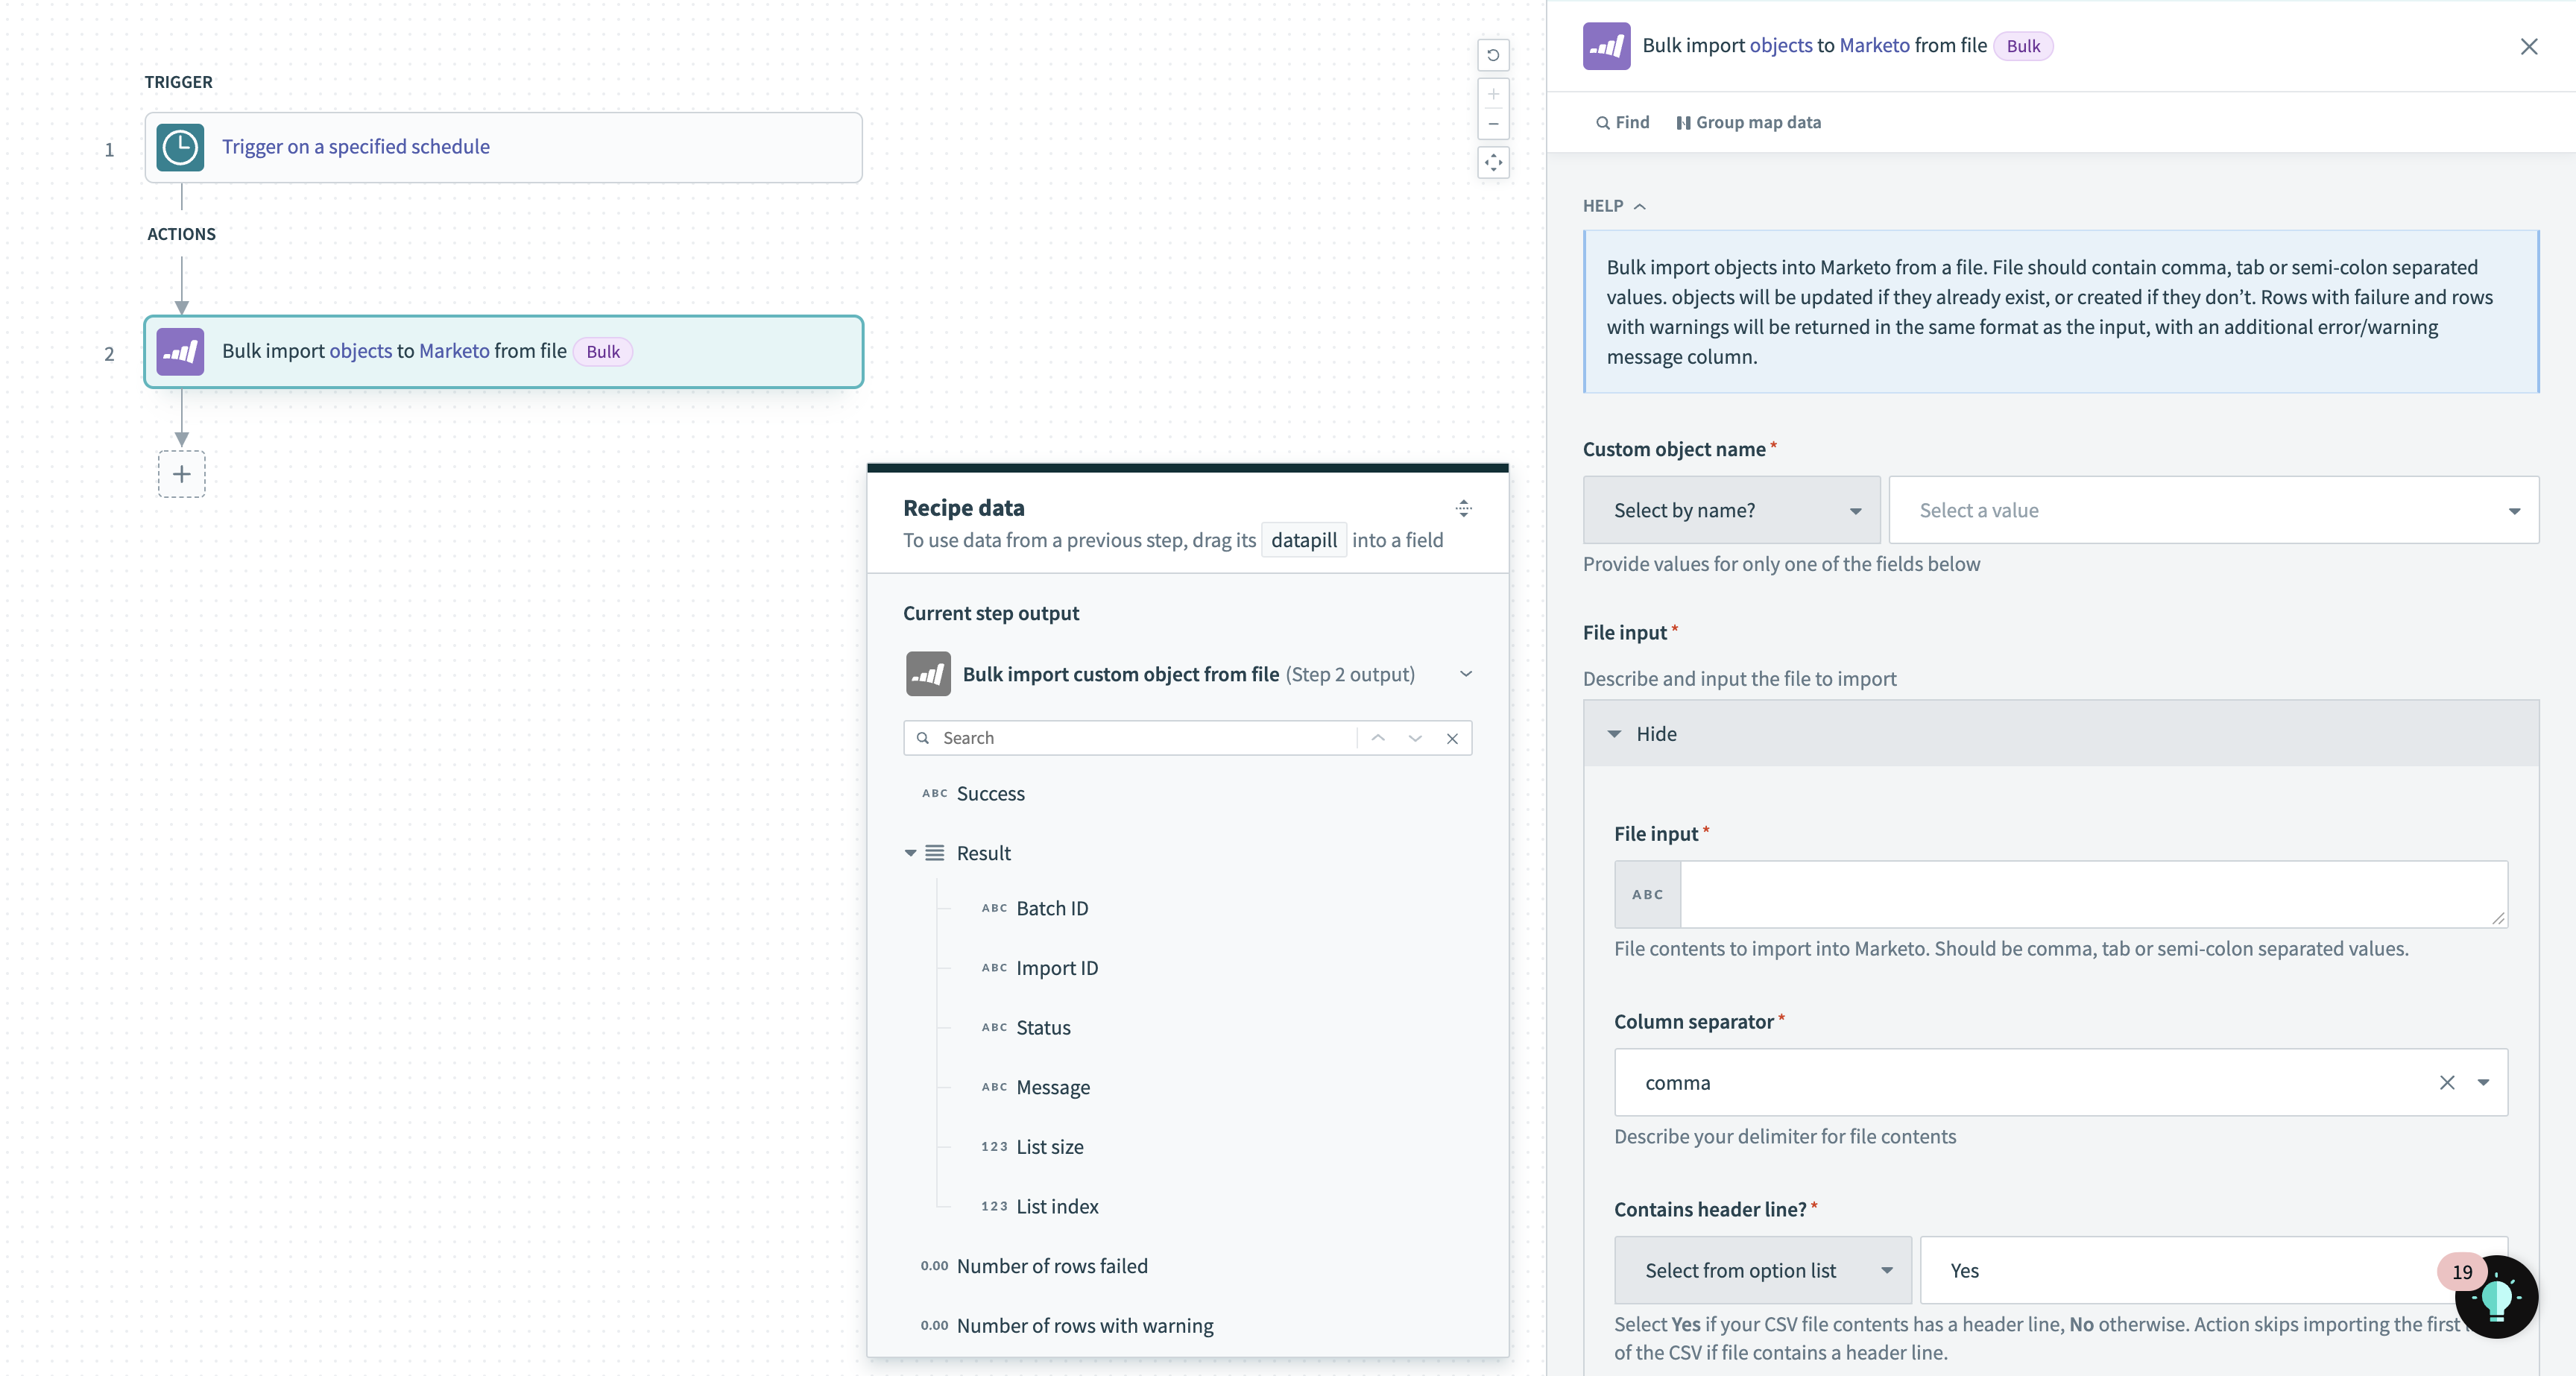The image size is (2576, 1376).
Task: Click the add new step plus icon
Action: tap(180, 473)
